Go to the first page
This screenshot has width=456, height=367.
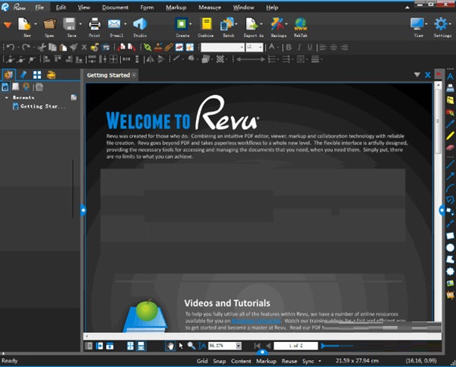257,346
